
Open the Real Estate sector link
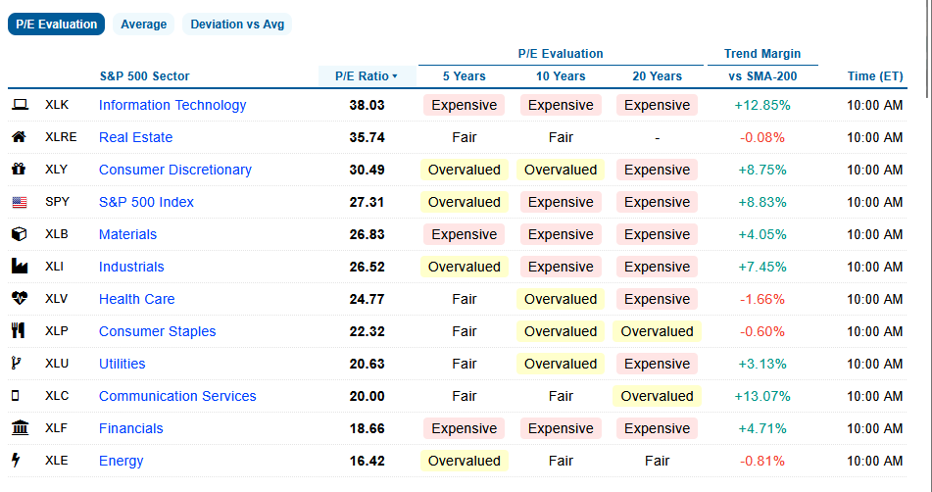click(x=135, y=137)
